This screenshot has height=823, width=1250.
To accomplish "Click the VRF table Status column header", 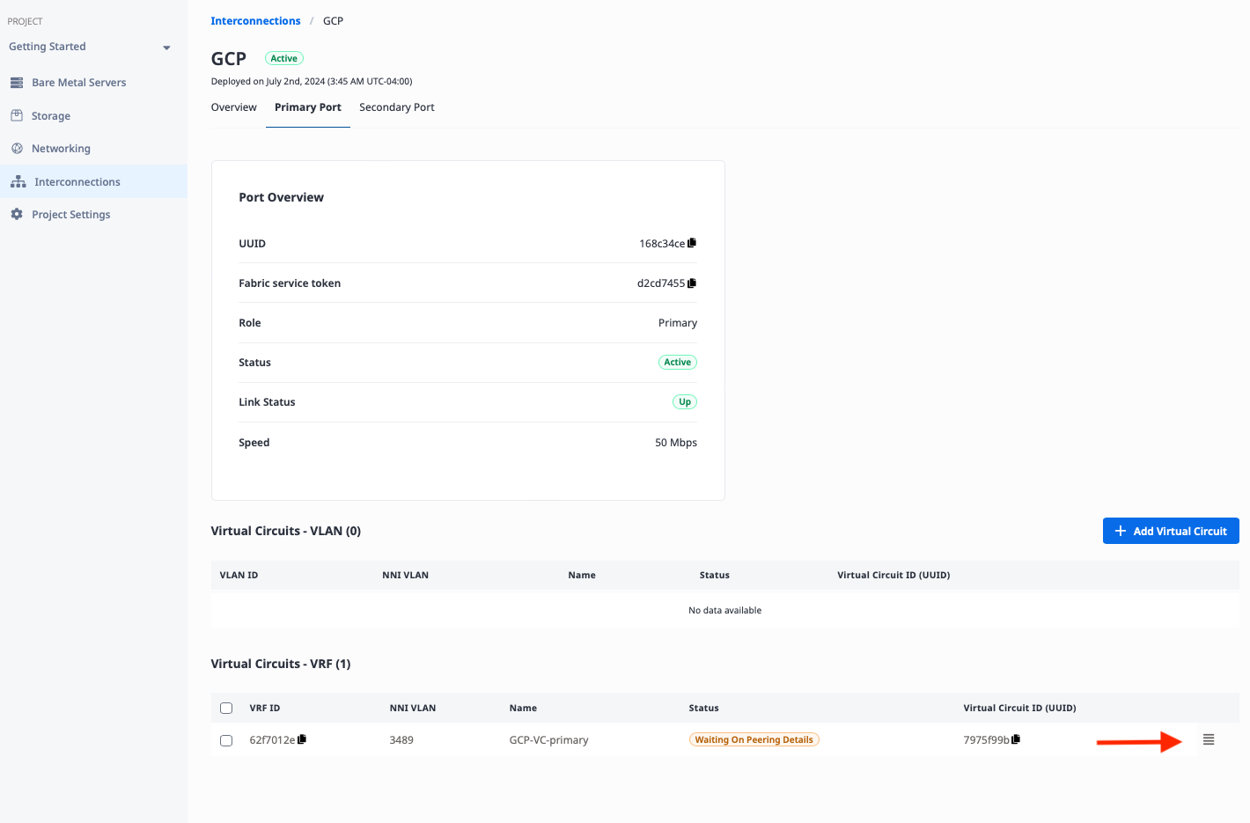I will 704,709.
